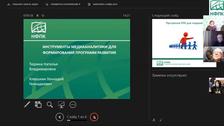This screenshot has width=224, height=126.
Task: Click the current slide preview
Action: (77, 59)
